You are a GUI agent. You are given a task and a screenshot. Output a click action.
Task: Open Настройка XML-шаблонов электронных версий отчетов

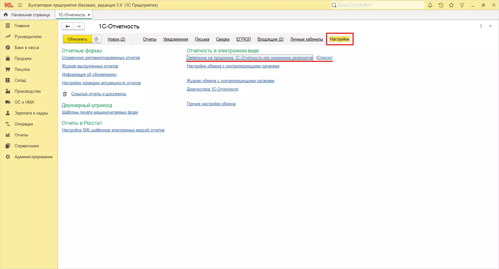tap(113, 130)
